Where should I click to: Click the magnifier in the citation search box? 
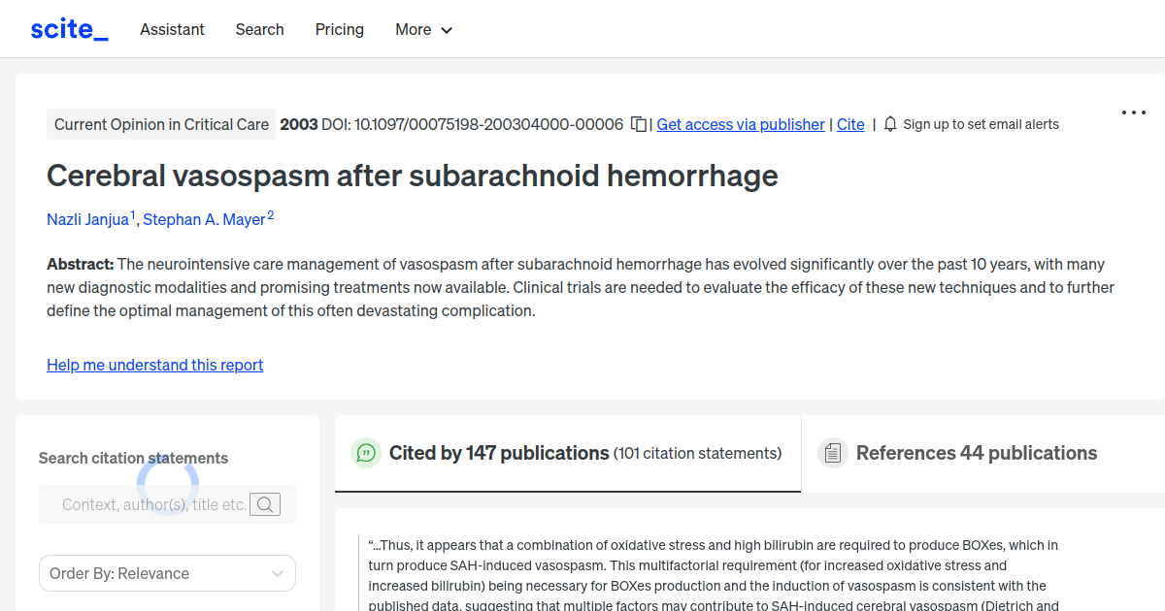pos(265,503)
